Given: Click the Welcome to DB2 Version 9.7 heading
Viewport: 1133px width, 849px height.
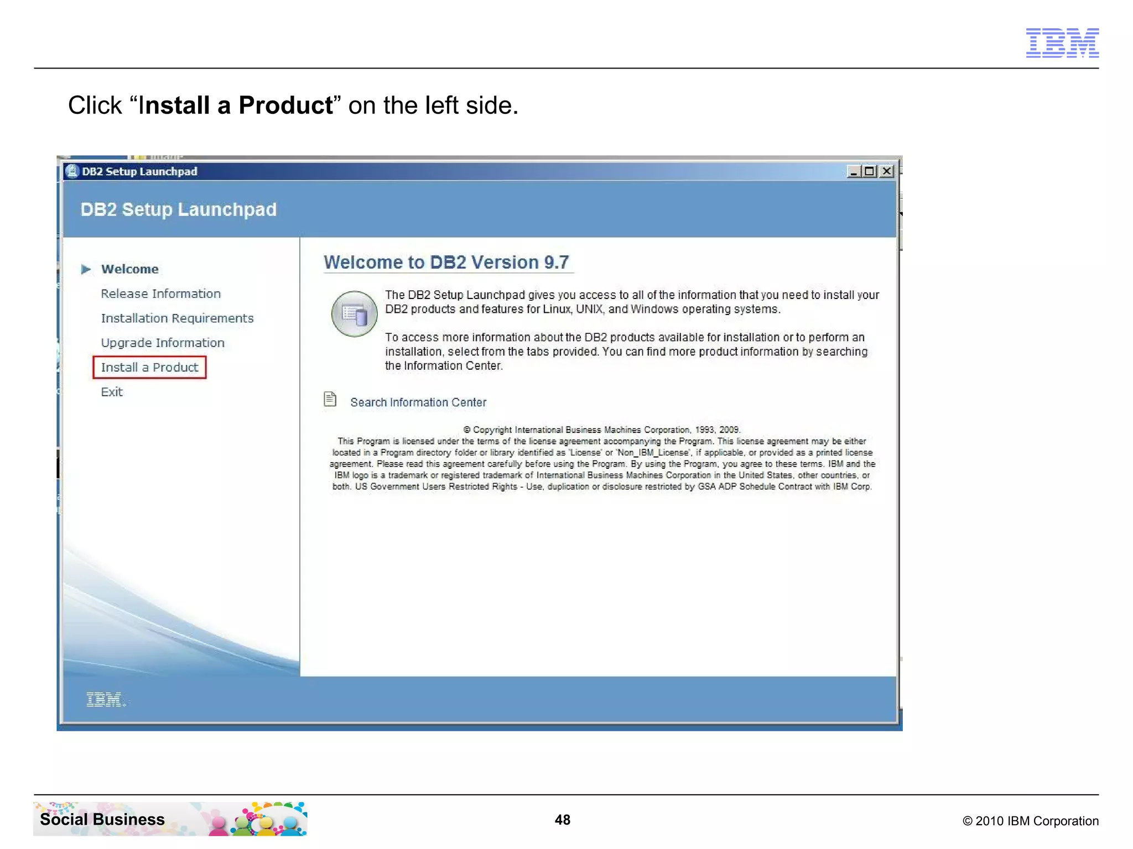Looking at the screenshot, I should point(446,263).
